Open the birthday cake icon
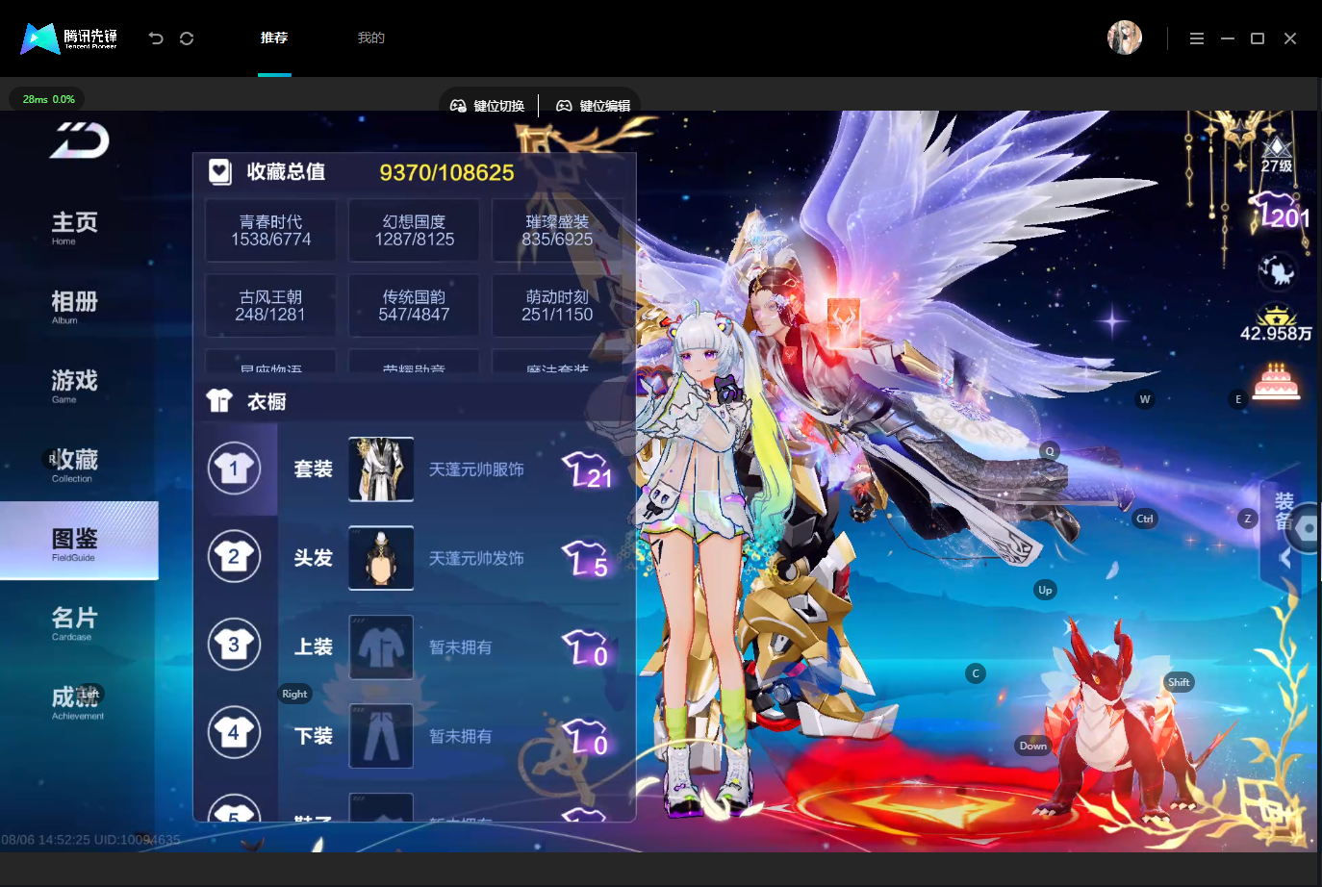The width and height of the screenshot is (1322, 887). 1277,381
